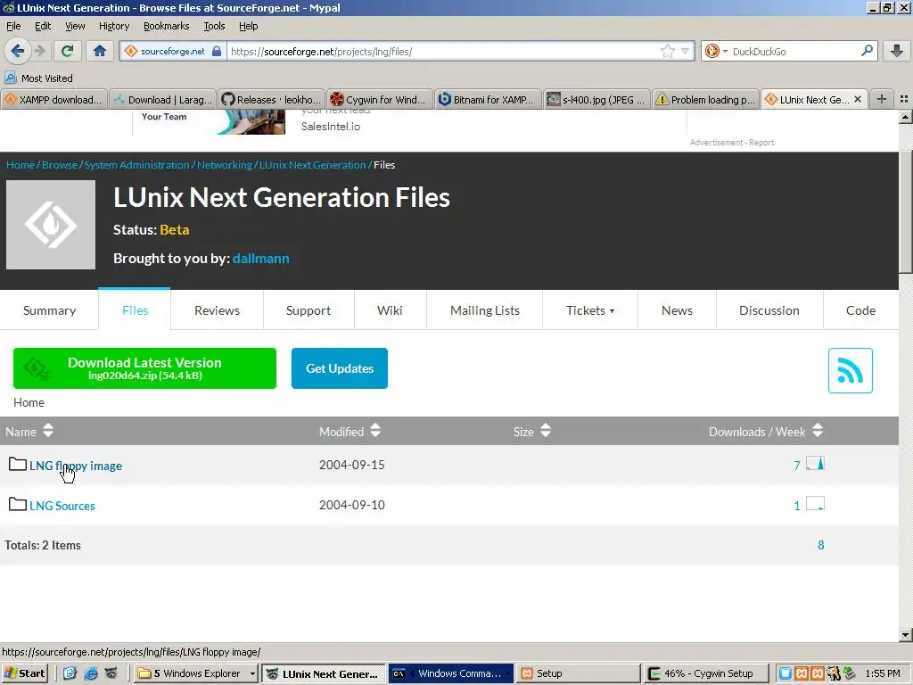Open the Bookmarks menu
This screenshot has height=685, width=913.
[167, 26]
